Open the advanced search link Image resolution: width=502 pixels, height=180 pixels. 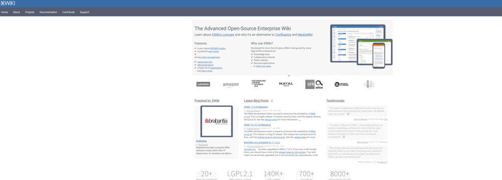coord(205,65)
